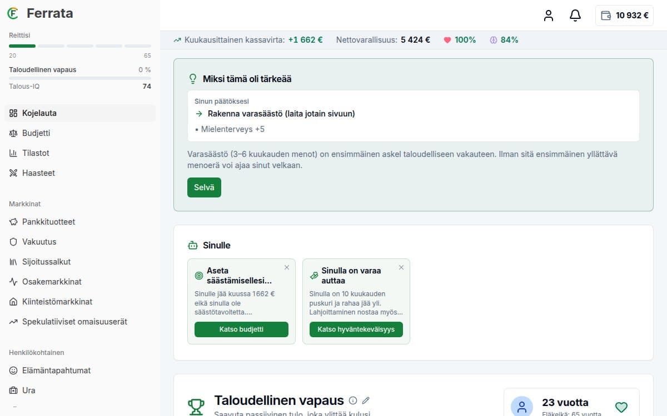667x416 pixels.
Task: Click the Elämäntapahtumat smiley icon
Action: coord(13,371)
